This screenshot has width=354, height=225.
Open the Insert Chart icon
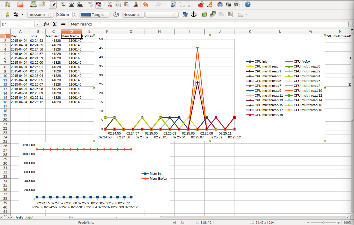click(201, 4)
